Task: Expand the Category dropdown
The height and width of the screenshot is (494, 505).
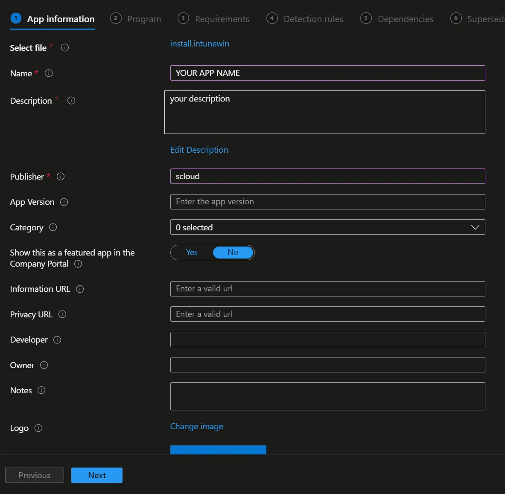Action: click(327, 227)
